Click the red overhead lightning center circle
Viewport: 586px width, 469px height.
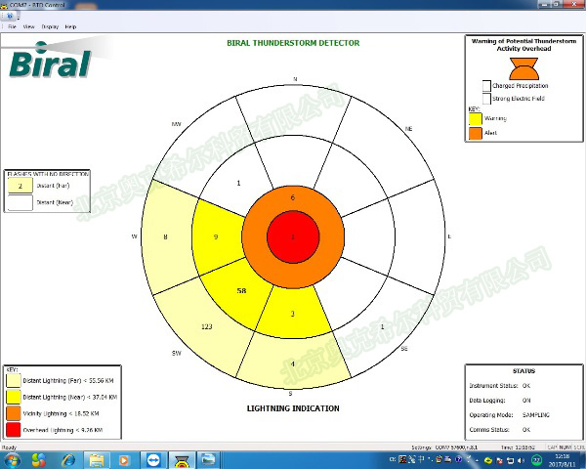coord(293,236)
